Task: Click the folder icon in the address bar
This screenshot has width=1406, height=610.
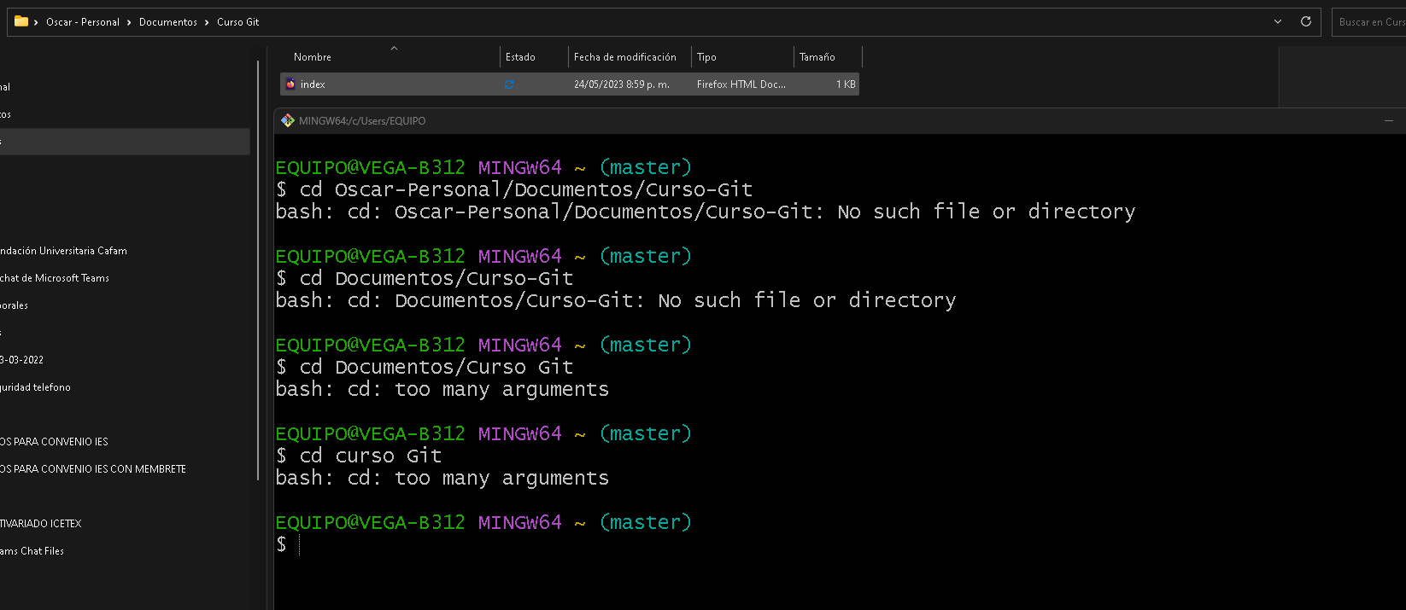Action: (21, 21)
